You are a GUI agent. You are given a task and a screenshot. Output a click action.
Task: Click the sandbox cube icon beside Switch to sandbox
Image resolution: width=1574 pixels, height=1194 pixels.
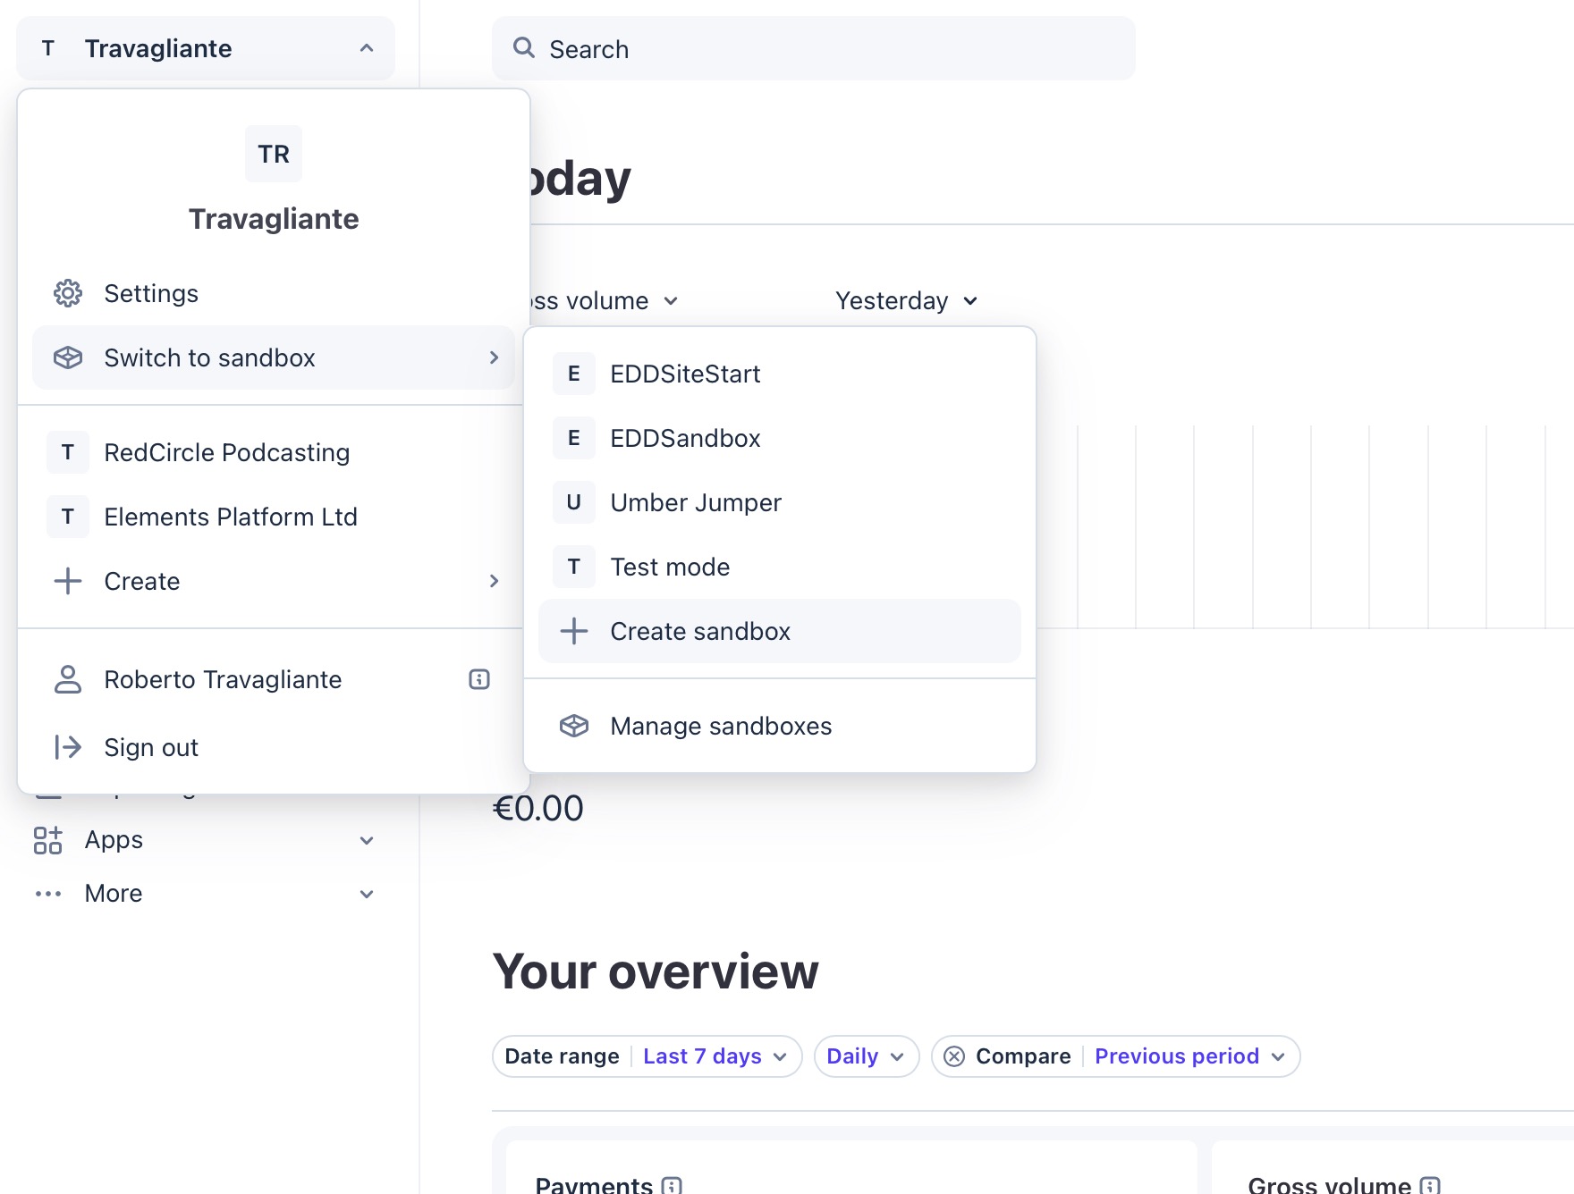[68, 357]
